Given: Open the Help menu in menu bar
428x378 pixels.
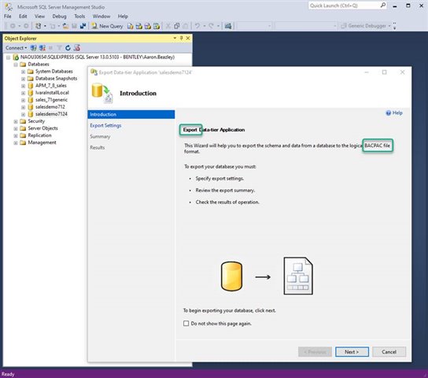Looking at the screenshot, I should click(x=123, y=16).
